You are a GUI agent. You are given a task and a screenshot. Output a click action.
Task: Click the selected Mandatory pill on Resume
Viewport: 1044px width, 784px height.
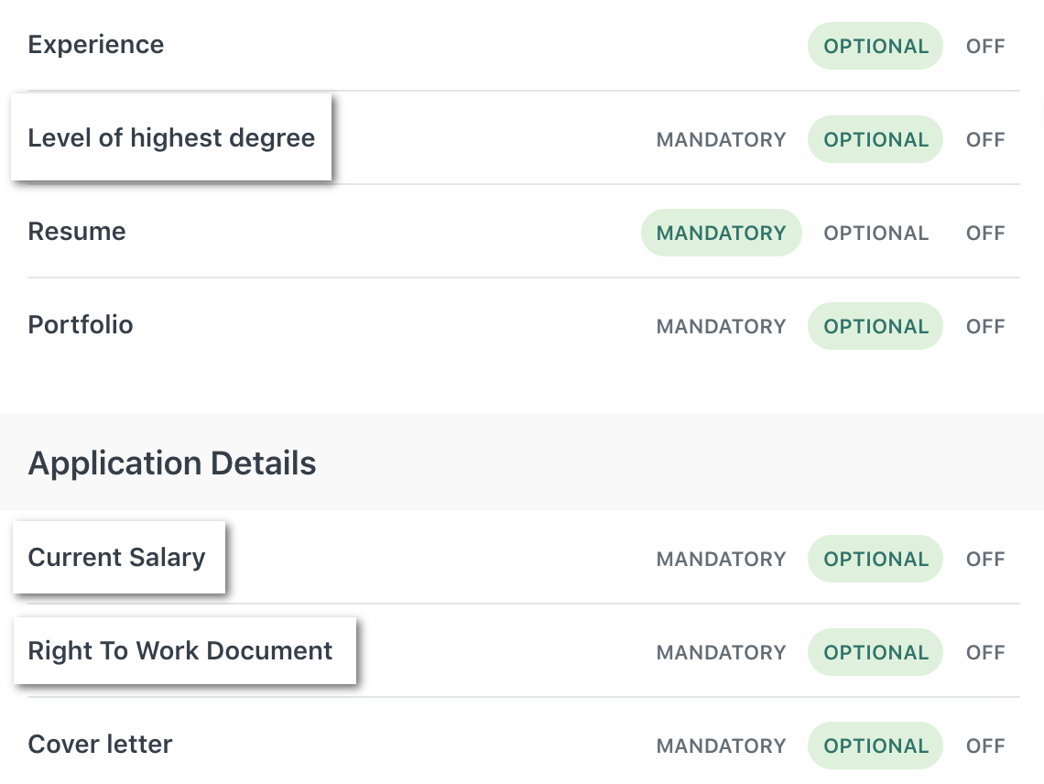(721, 233)
